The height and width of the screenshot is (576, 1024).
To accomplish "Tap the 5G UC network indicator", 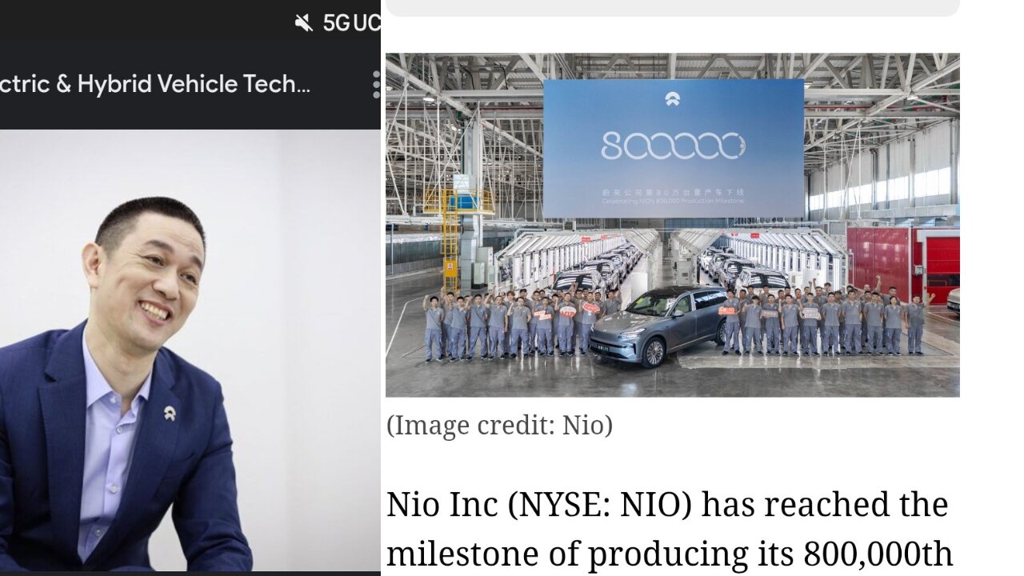I will click(x=351, y=23).
